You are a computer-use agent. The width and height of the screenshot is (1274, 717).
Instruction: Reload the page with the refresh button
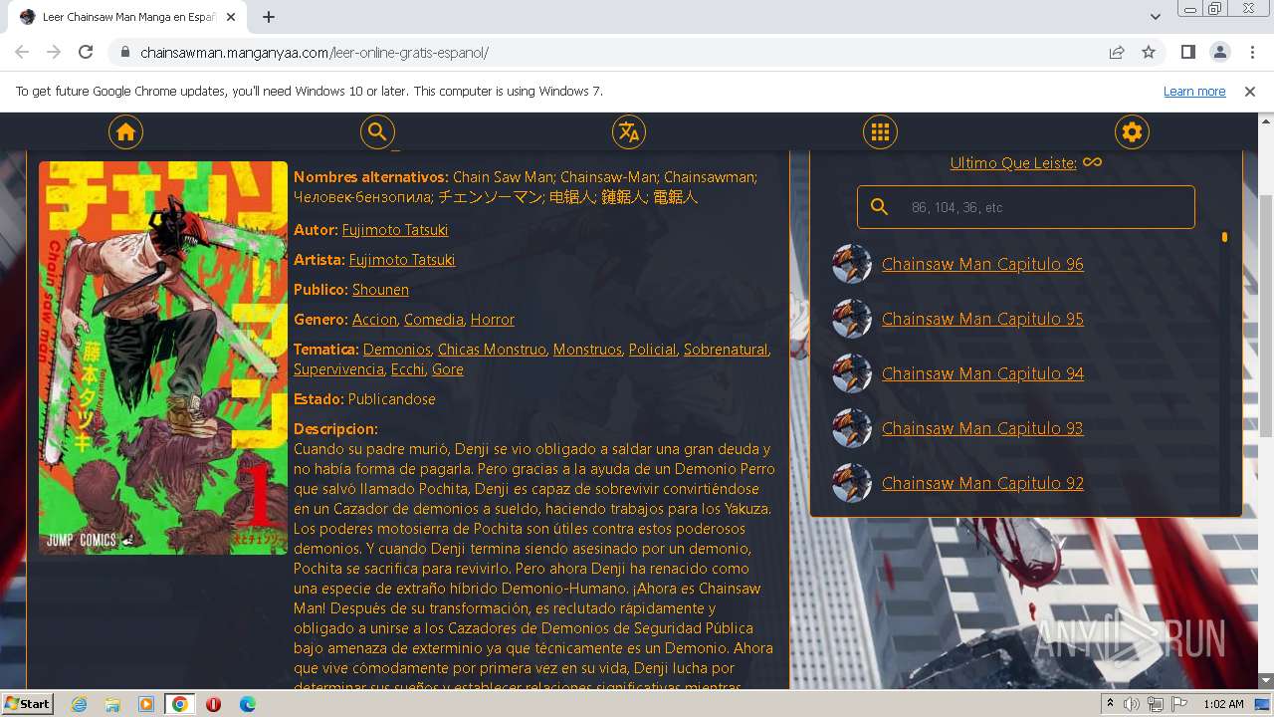tap(86, 52)
